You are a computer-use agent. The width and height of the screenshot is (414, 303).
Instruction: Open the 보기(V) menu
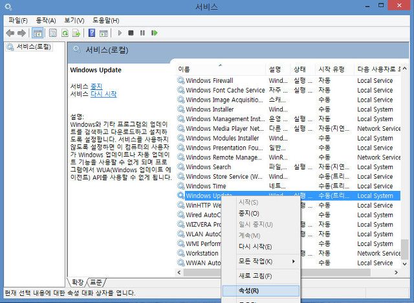click(x=74, y=20)
